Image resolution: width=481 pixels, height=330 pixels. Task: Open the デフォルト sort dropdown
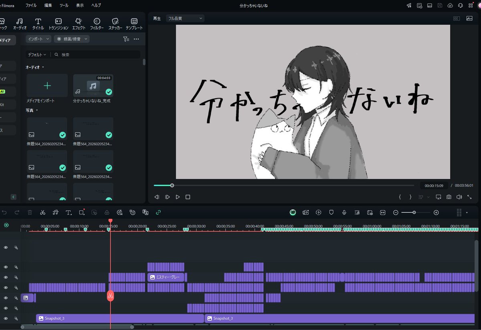(x=37, y=55)
